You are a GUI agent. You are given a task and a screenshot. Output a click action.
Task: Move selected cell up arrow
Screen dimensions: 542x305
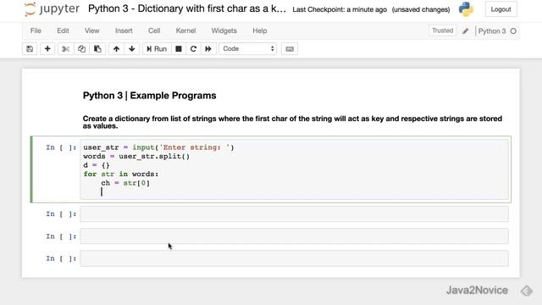[116, 49]
